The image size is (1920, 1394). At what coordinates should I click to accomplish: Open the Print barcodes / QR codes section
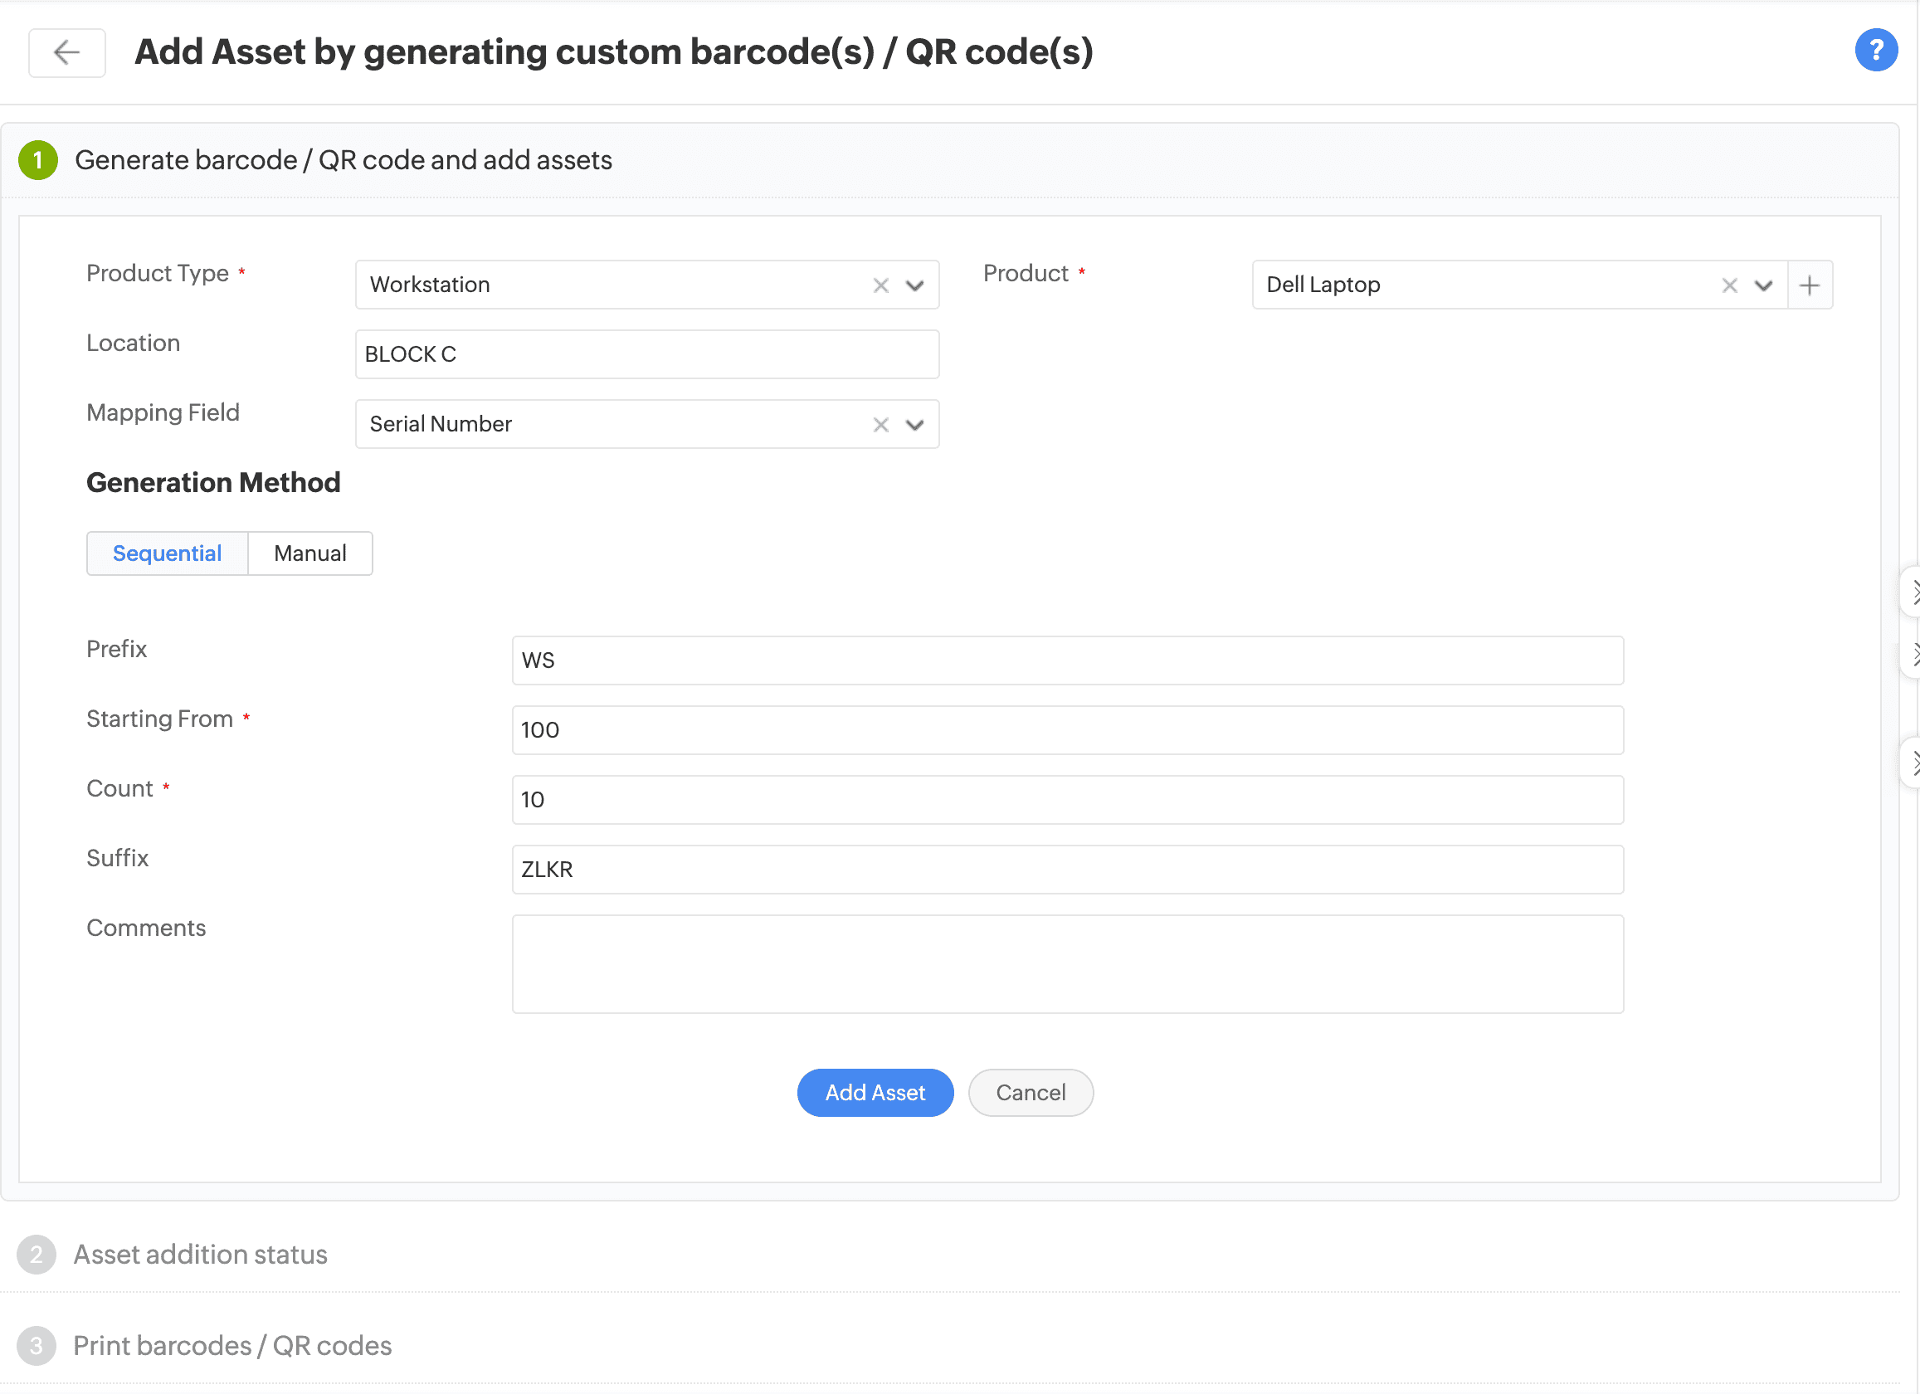(232, 1345)
